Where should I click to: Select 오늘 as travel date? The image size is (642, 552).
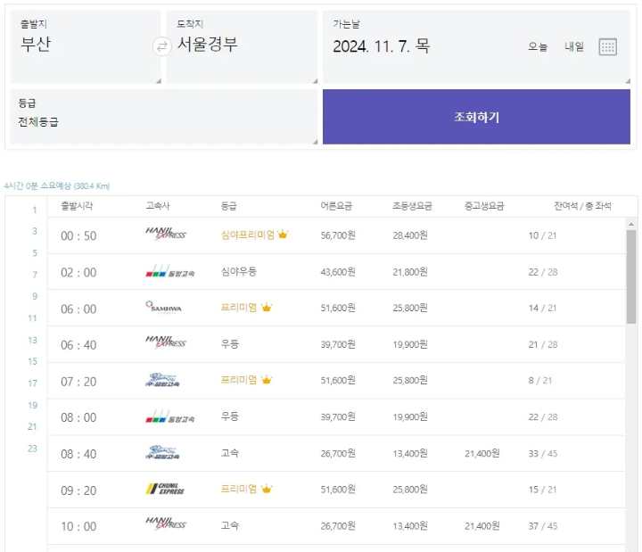pos(538,46)
